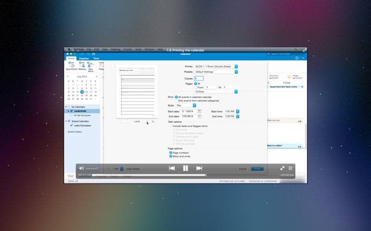Viewport: 371px width, 231px height.
Task: Create new Meeting from ribbon
Action: 82,66
